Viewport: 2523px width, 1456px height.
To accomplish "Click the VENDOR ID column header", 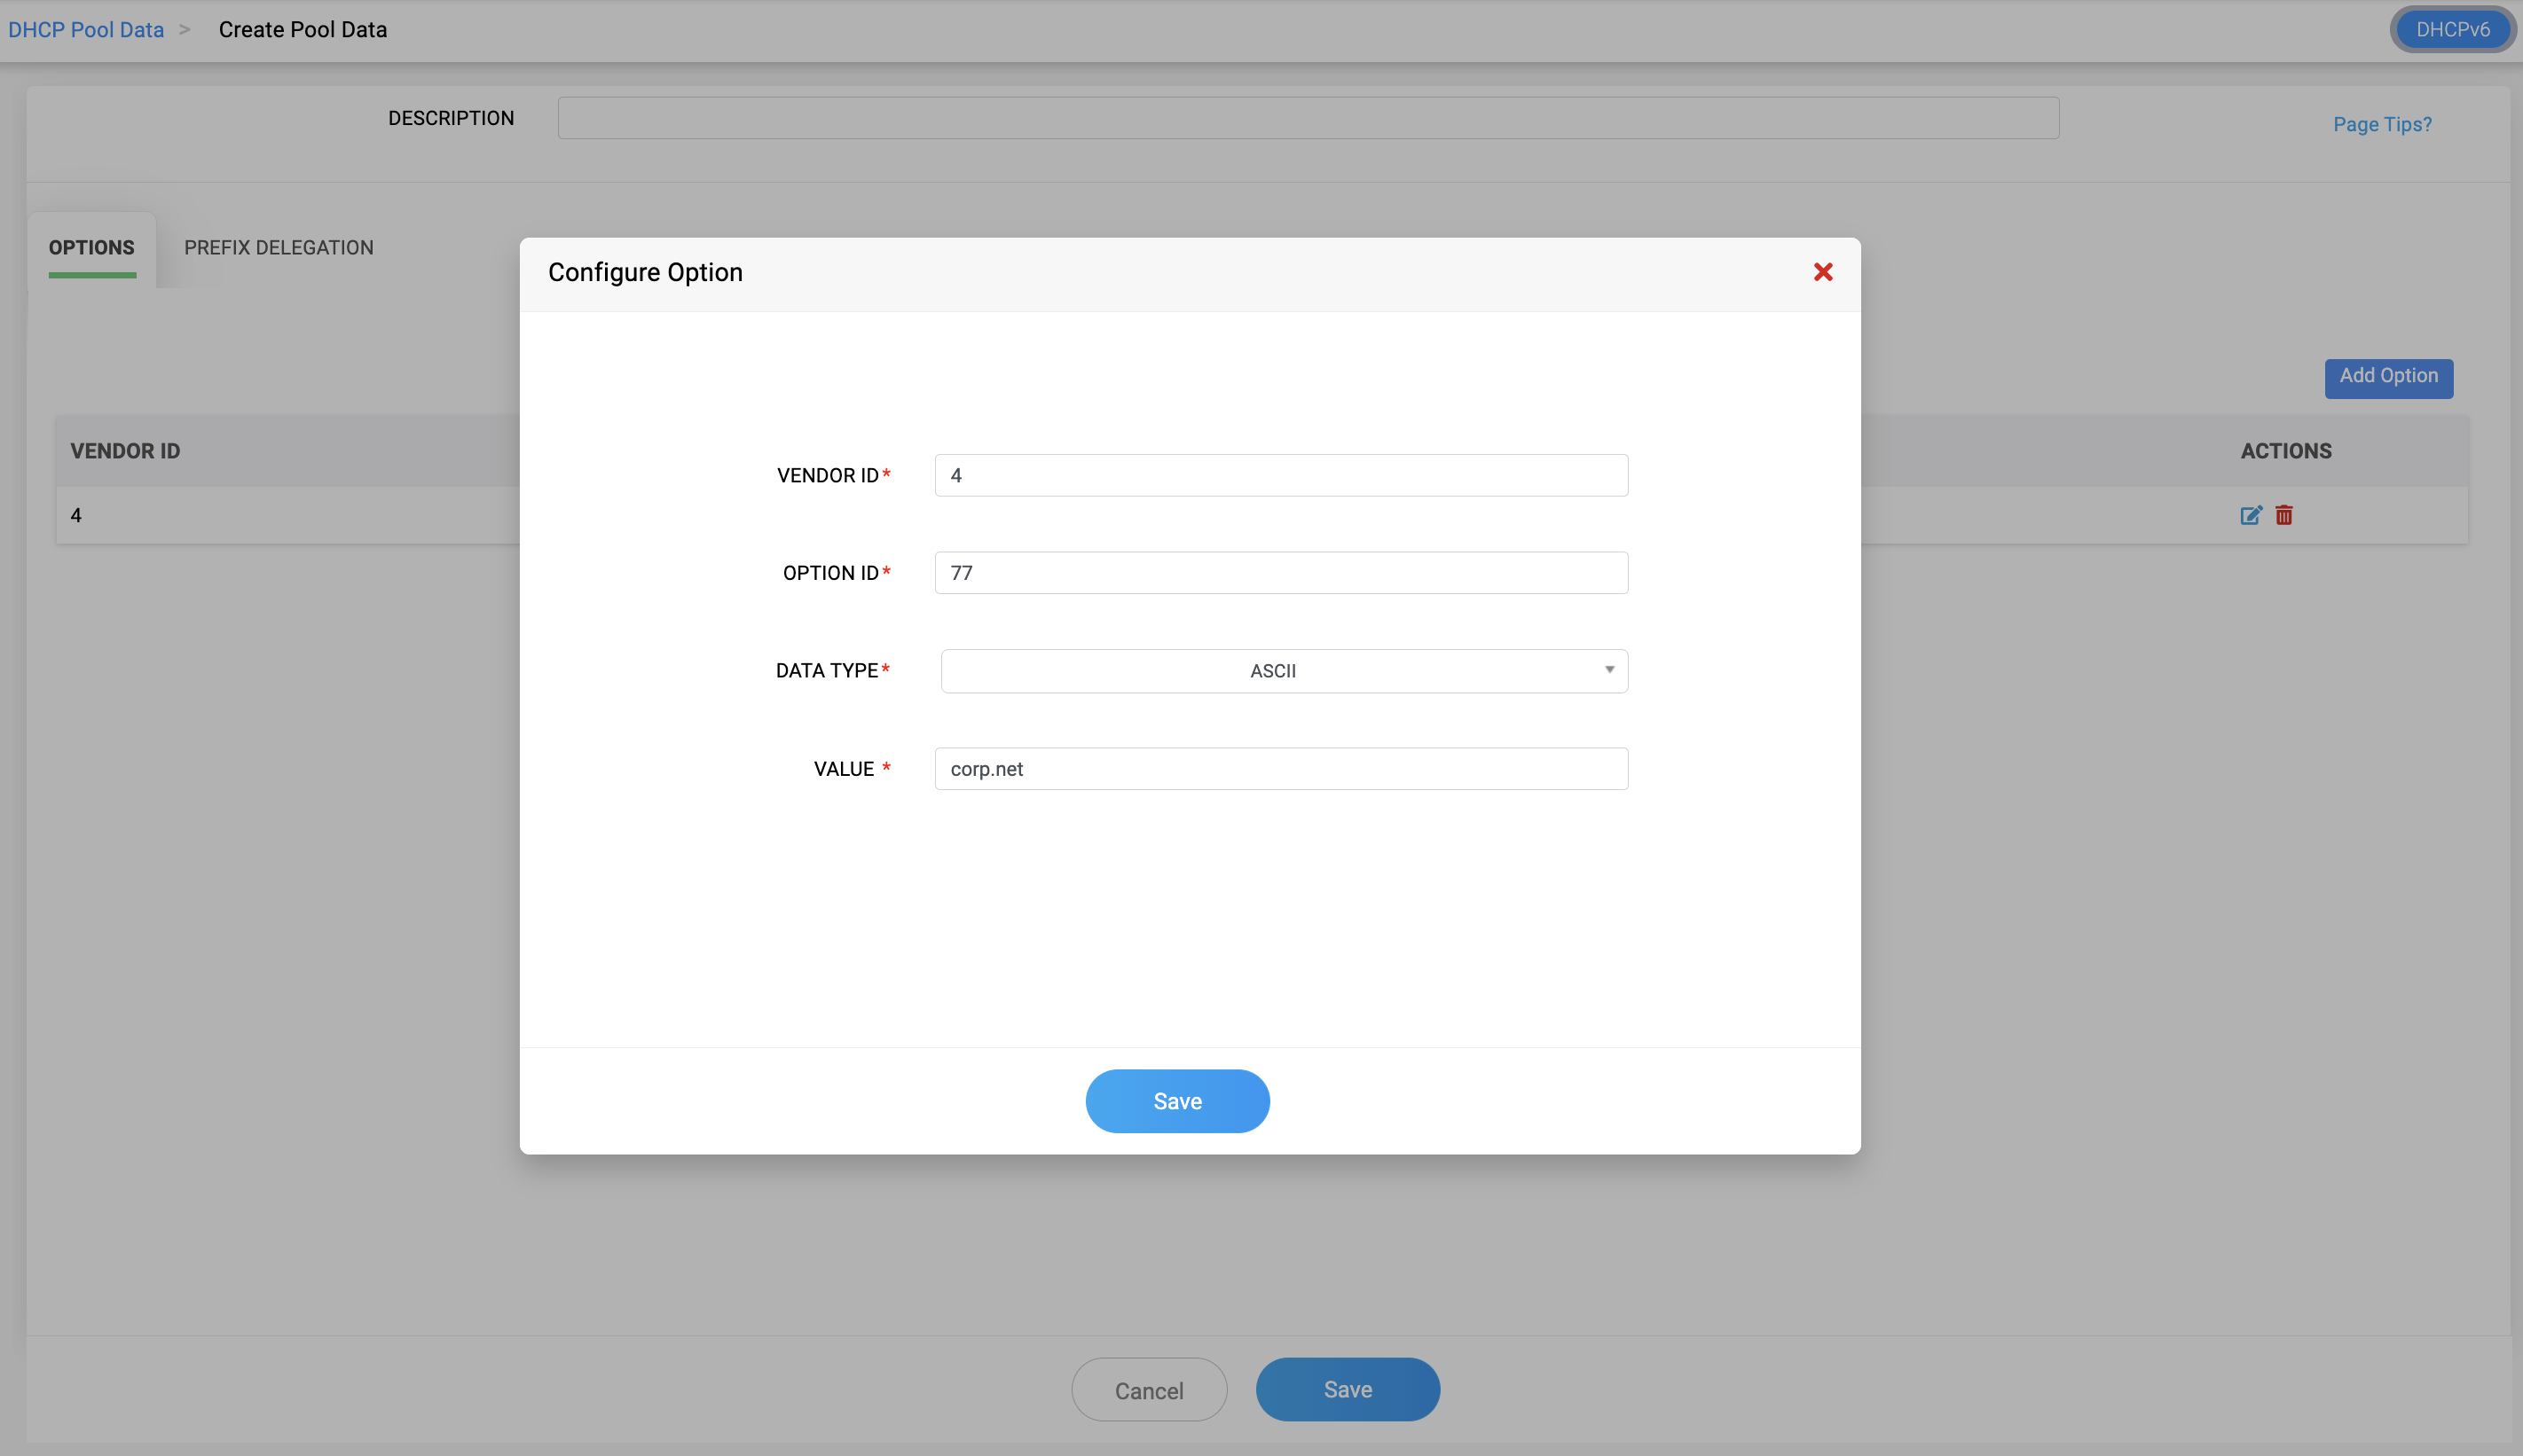I will [x=125, y=451].
